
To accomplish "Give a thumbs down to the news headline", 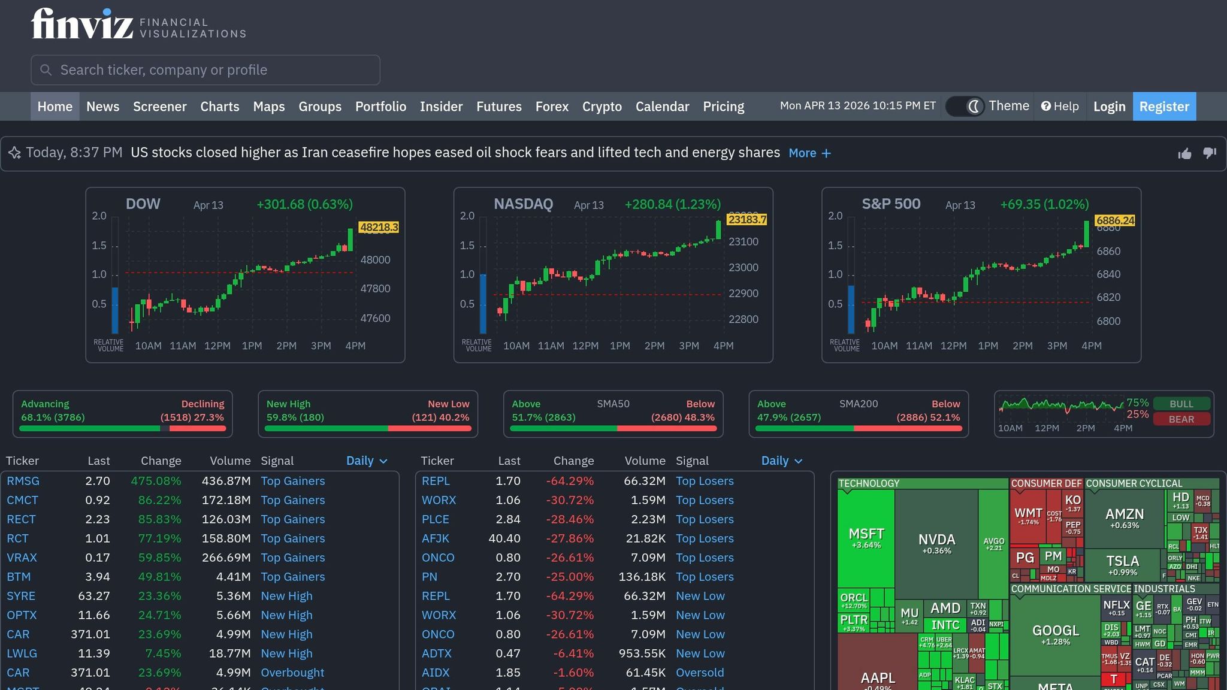I will point(1210,153).
